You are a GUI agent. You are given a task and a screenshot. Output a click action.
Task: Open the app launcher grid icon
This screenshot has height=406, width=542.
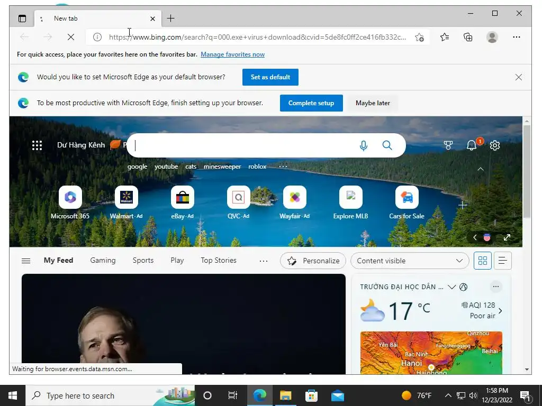click(x=37, y=145)
